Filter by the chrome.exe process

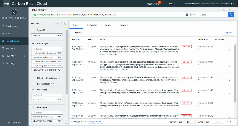click(47, 53)
